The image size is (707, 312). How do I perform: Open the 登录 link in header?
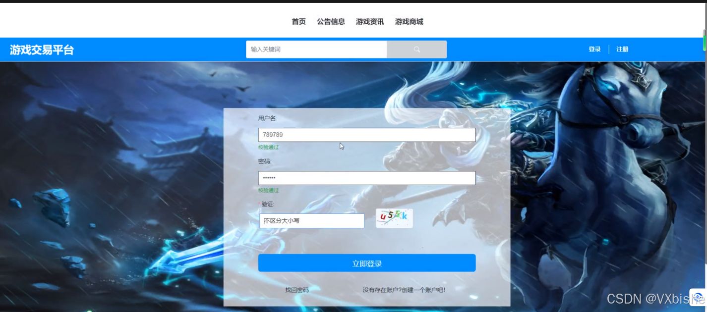click(594, 50)
